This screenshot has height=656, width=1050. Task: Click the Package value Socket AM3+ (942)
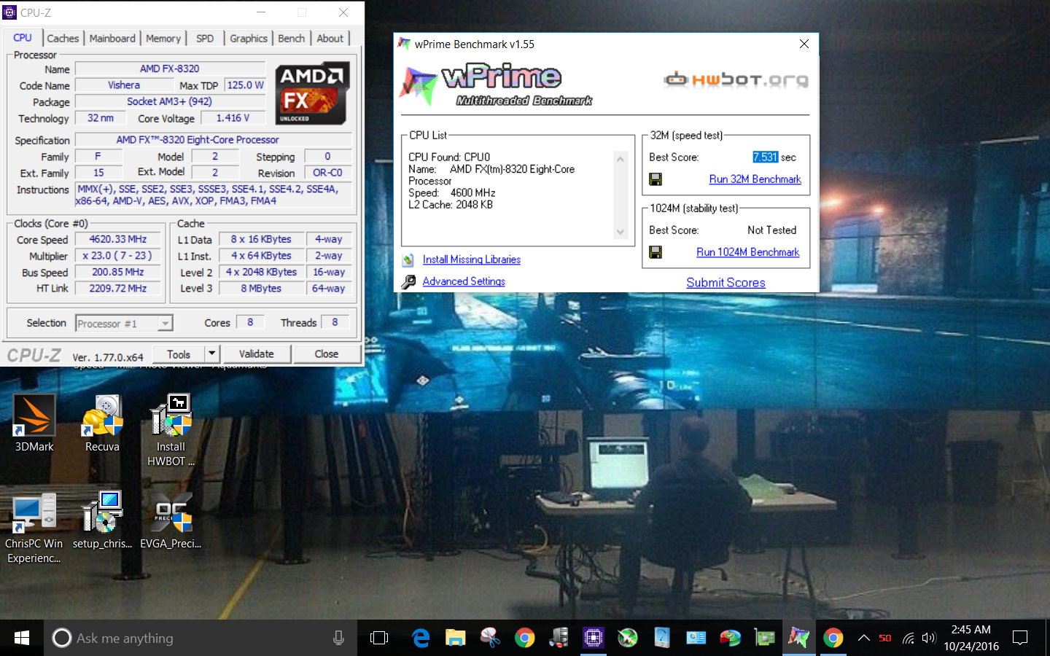click(x=170, y=101)
